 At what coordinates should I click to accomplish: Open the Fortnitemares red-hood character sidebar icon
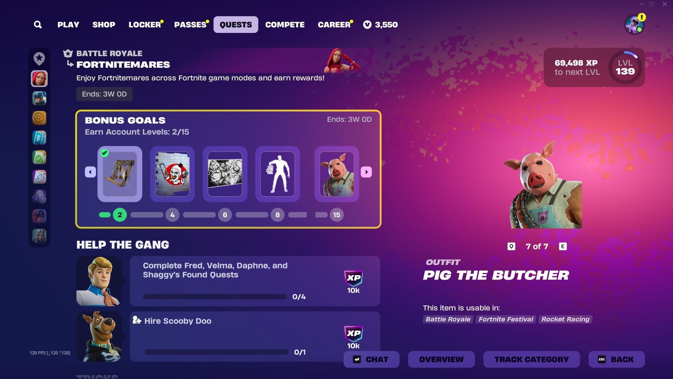coord(39,78)
